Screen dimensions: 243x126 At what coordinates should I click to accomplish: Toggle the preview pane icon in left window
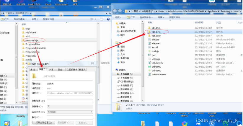[x=102, y=19]
